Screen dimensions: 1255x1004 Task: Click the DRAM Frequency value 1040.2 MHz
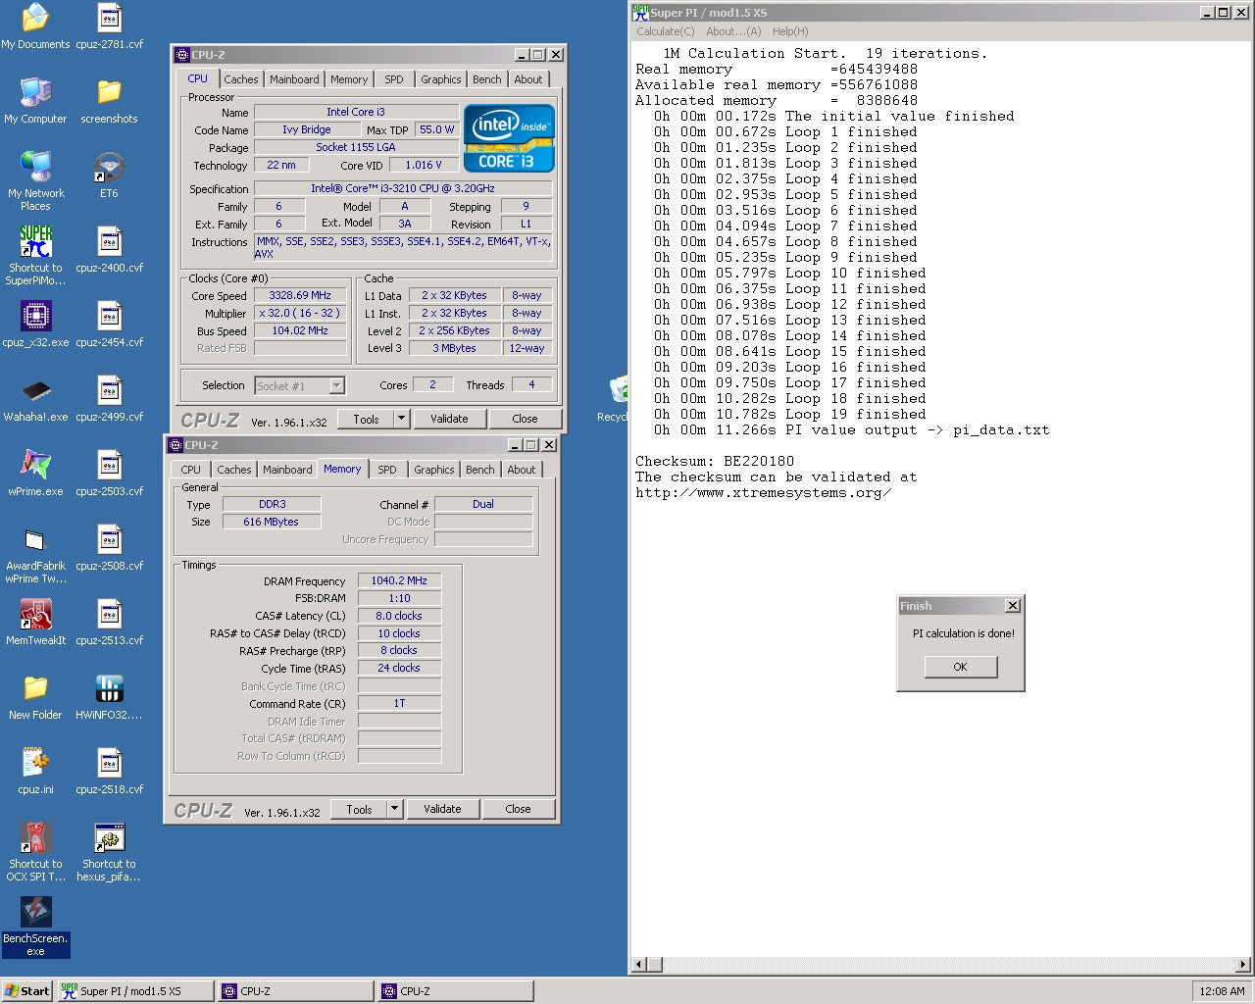(x=399, y=580)
